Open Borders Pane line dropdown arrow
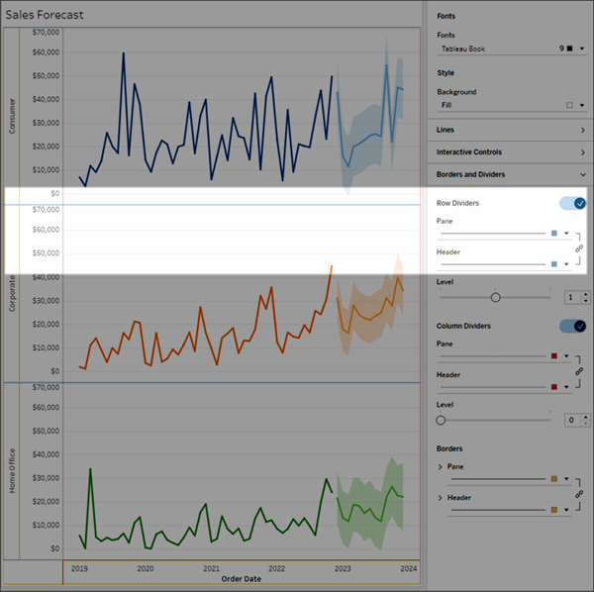594x592 pixels. pos(566,479)
